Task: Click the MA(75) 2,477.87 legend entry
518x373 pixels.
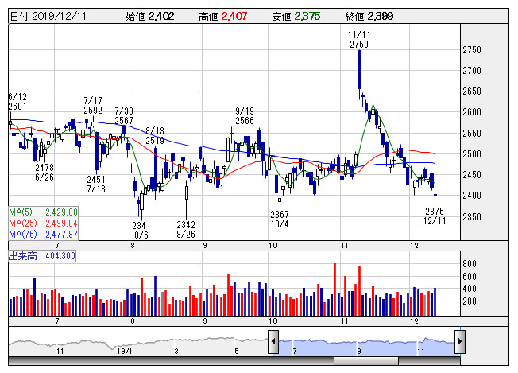Action: pos(43,235)
